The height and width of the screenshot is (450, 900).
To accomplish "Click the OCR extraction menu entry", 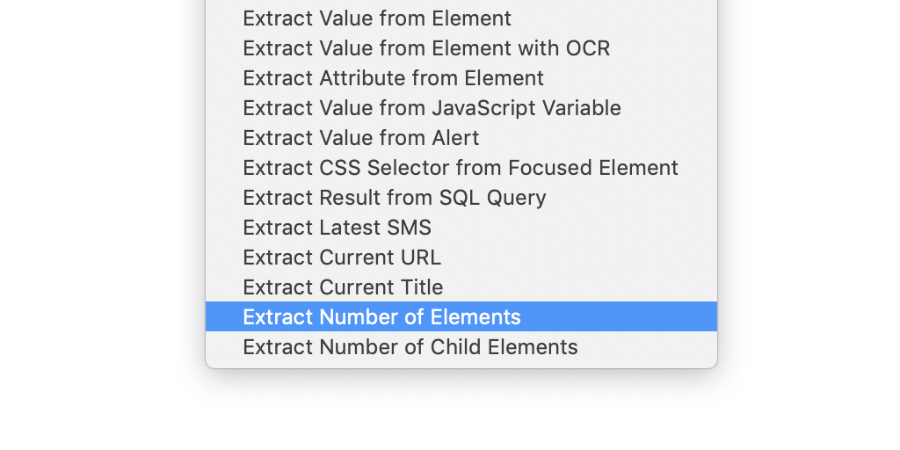I will click(x=461, y=48).
